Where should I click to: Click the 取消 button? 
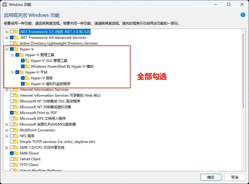(235, 177)
